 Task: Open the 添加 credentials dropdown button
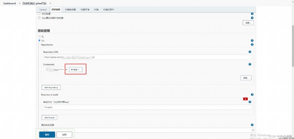point(76,69)
